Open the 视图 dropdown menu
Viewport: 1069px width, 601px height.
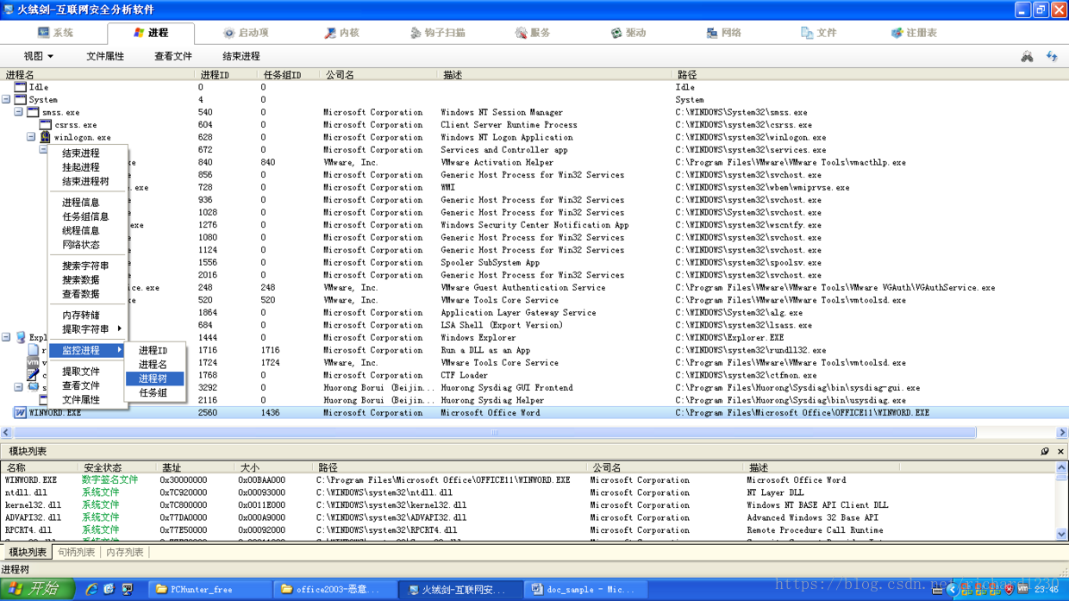(39, 56)
